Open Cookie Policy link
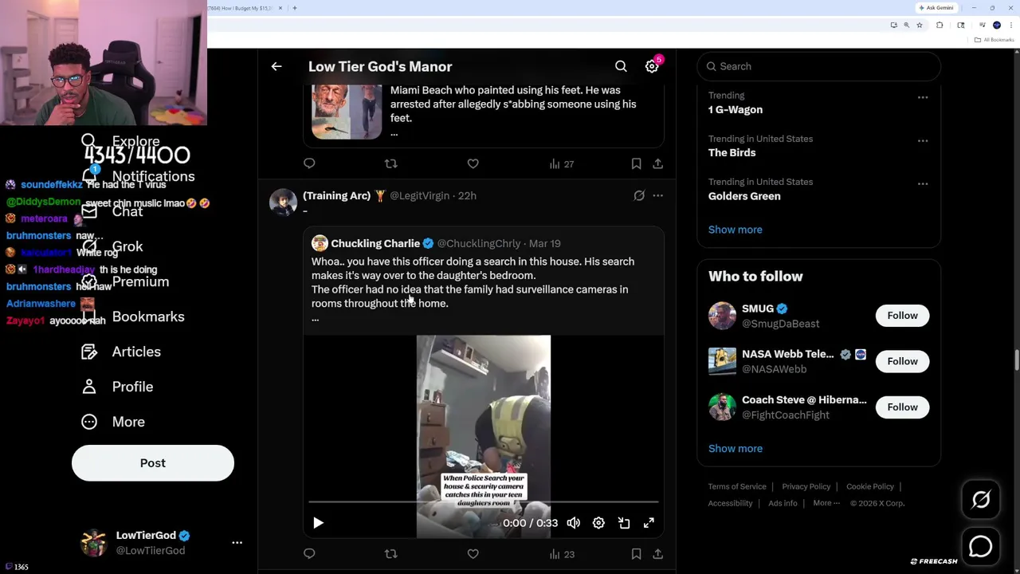Image resolution: width=1020 pixels, height=574 pixels. 870,486
